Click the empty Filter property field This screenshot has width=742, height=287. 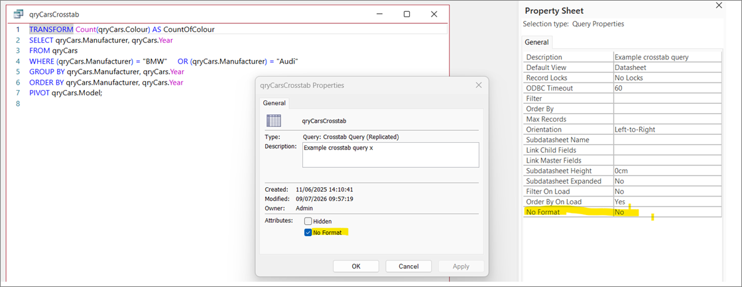click(x=667, y=98)
